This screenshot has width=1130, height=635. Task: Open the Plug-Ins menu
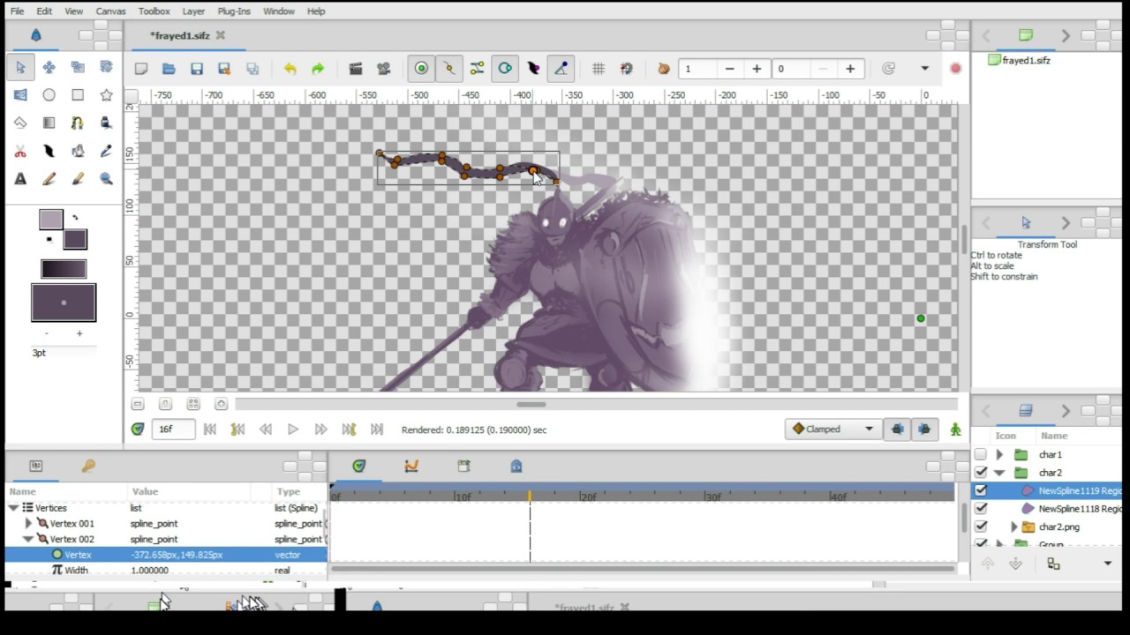tap(234, 11)
